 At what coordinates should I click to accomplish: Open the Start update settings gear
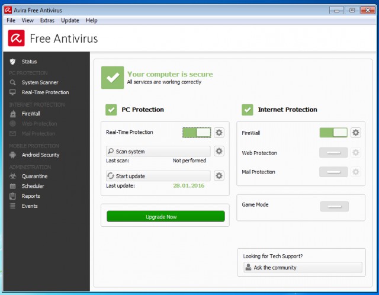point(219,175)
